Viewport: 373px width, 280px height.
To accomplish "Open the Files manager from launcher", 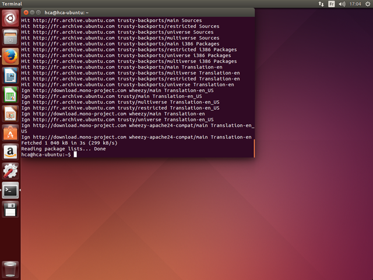I will [10, 37].
